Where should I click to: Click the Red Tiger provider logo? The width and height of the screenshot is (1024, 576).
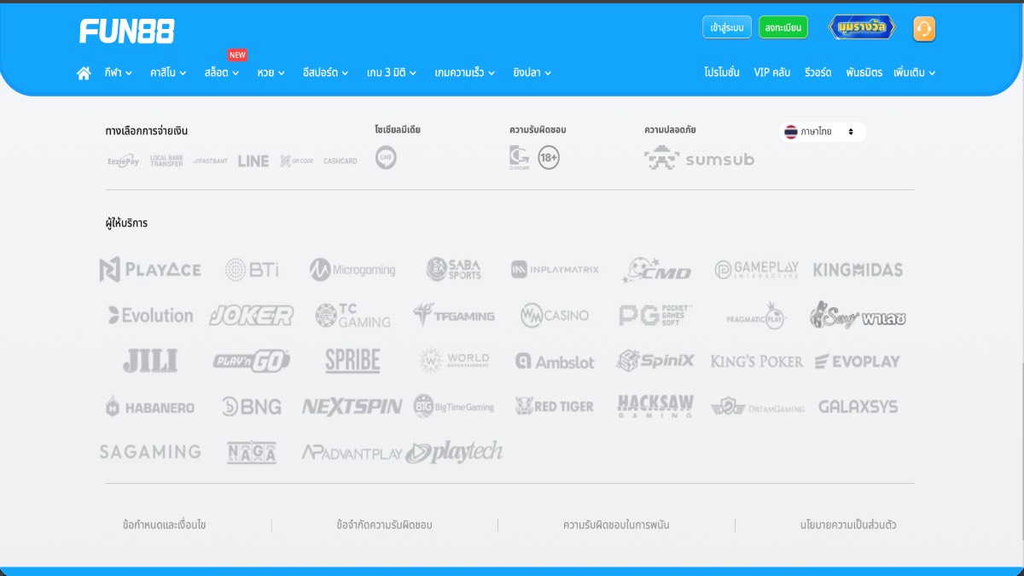click(x=555, y=407)
